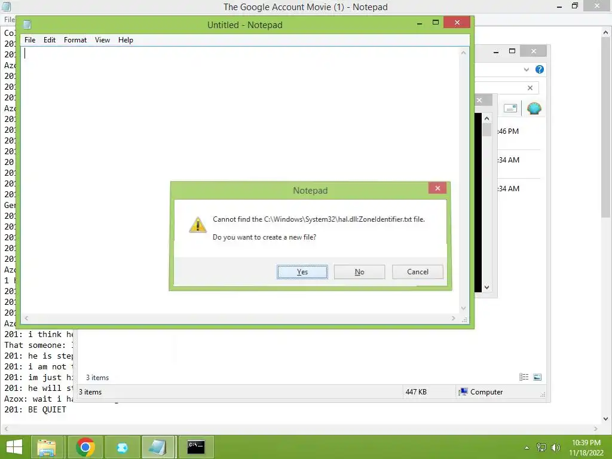This screenshot has height=459, width=612.
Task: Clear the Explorer search box with X
Action: point(530,88)
